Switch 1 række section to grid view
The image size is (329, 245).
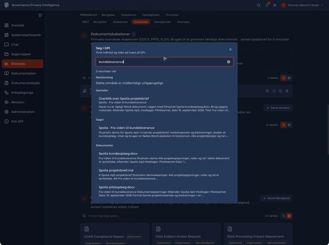point(289,78)
